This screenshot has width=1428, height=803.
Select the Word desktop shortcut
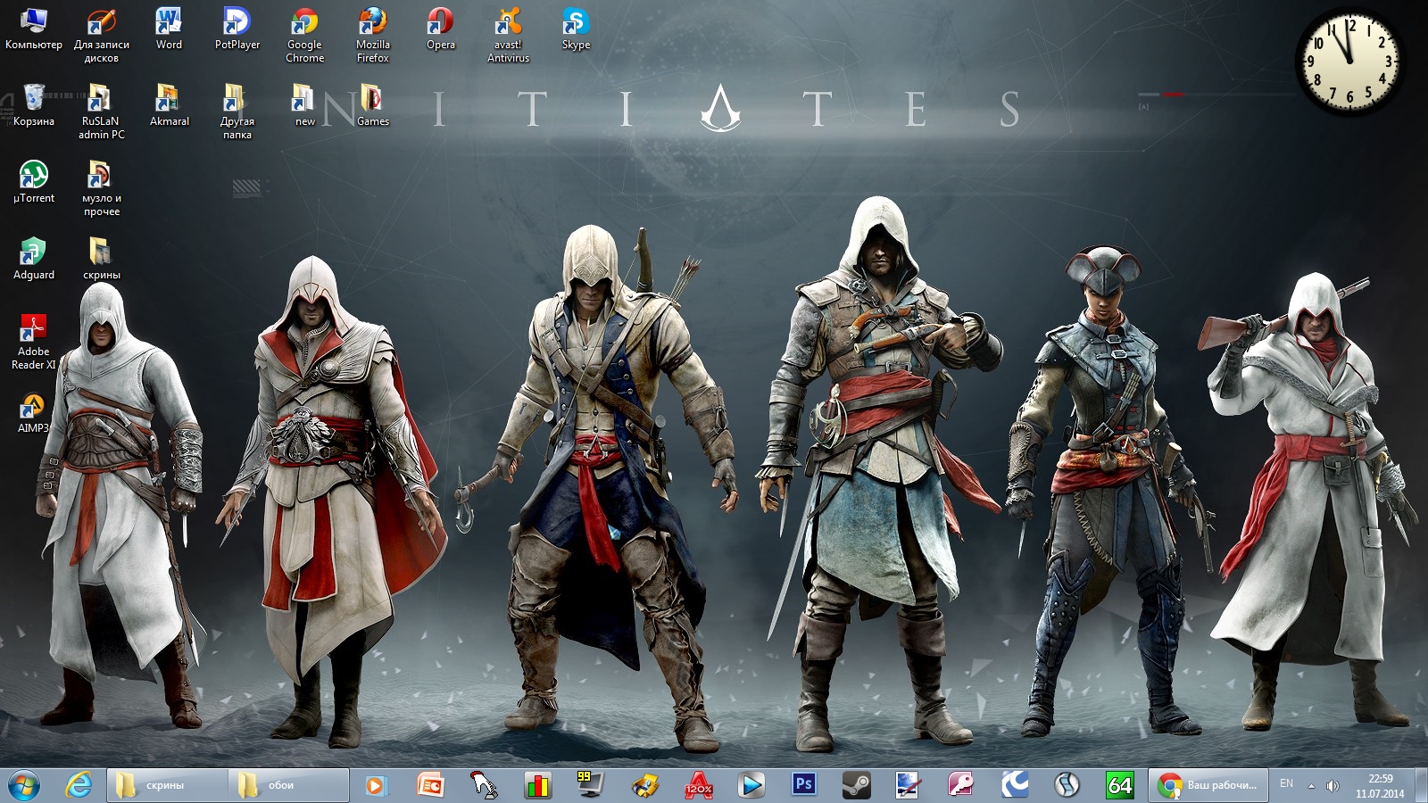coord(169,29)
